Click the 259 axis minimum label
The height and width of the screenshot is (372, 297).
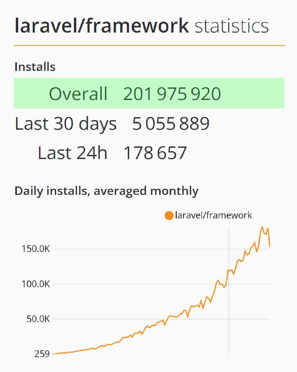tap(42, 354)
